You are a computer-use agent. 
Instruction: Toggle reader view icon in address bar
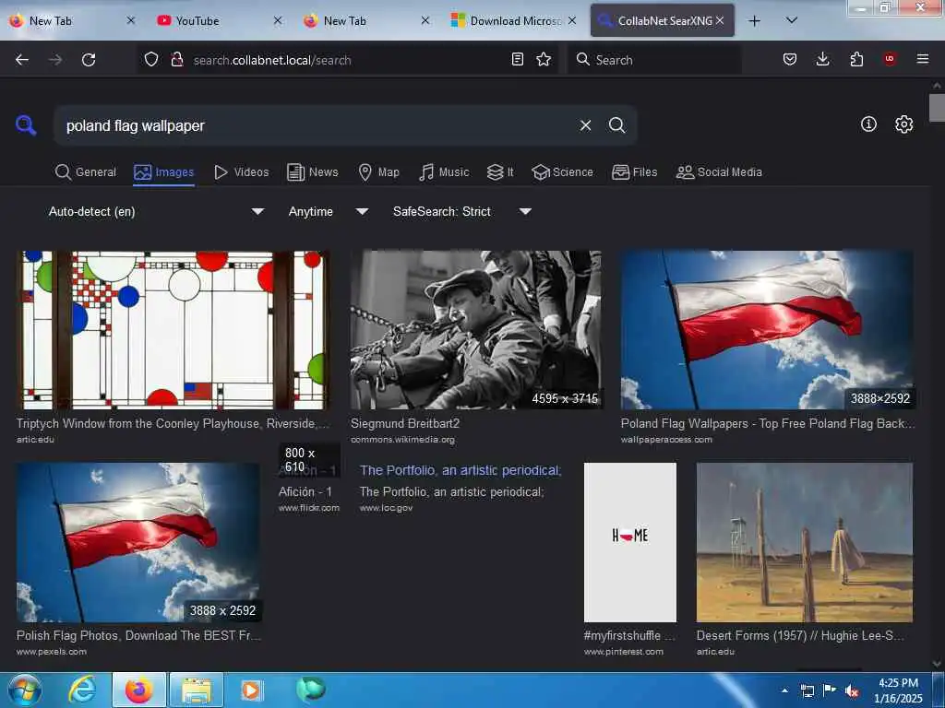coord(517,59)
